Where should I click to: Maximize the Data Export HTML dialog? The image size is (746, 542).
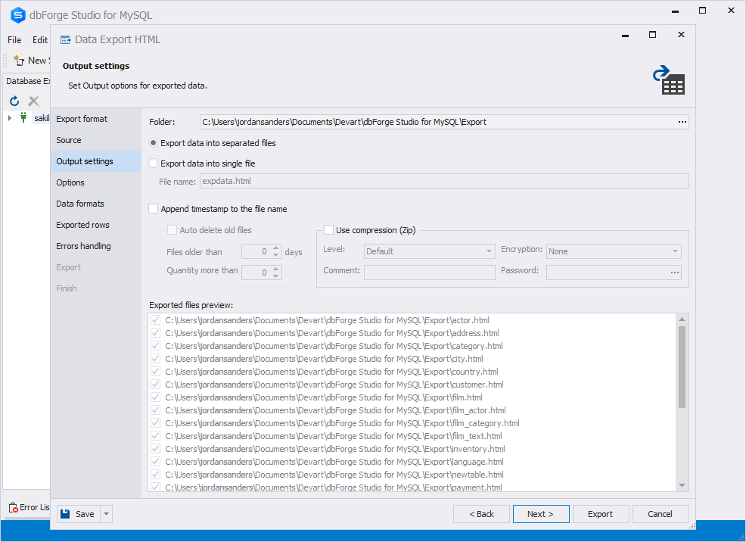(x=652, y=35)
